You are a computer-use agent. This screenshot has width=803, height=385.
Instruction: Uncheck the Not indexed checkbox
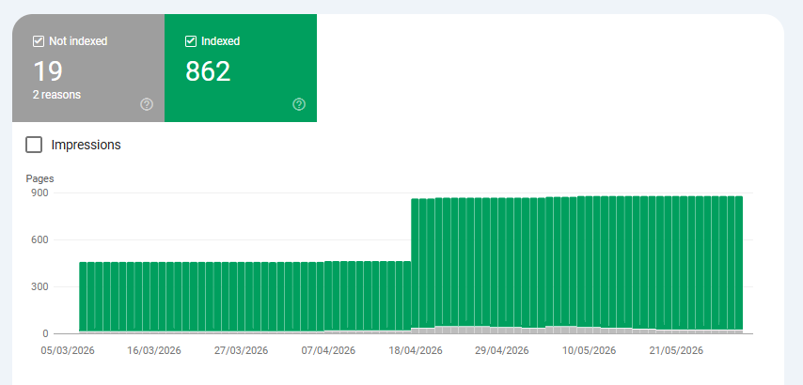(39, 41)
